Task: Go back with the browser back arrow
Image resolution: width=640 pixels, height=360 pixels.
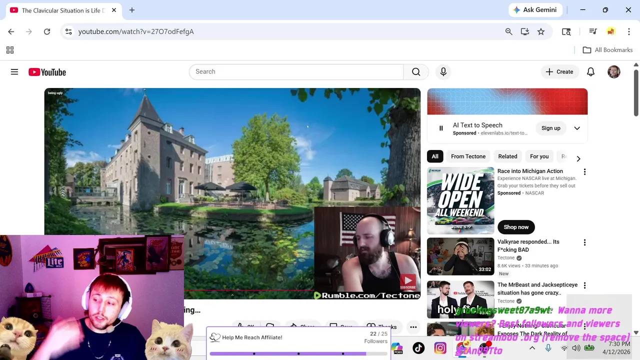Action: click(11, 31)
